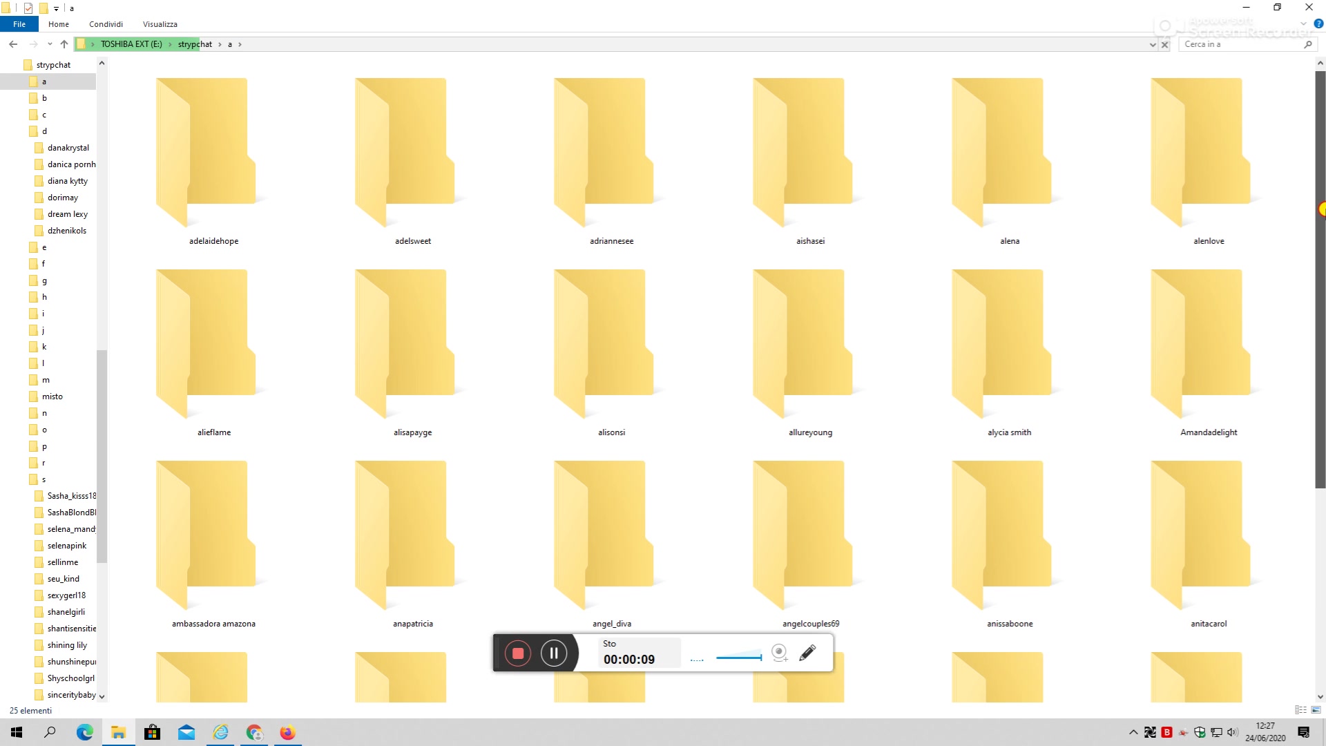The image size is (1326, 746).
Task: Open Microsoft Store from taskbar
Action: (152, 732)
